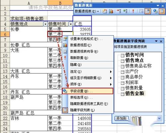Click the 第一季 cell in row 5

(x=60, y=29)
